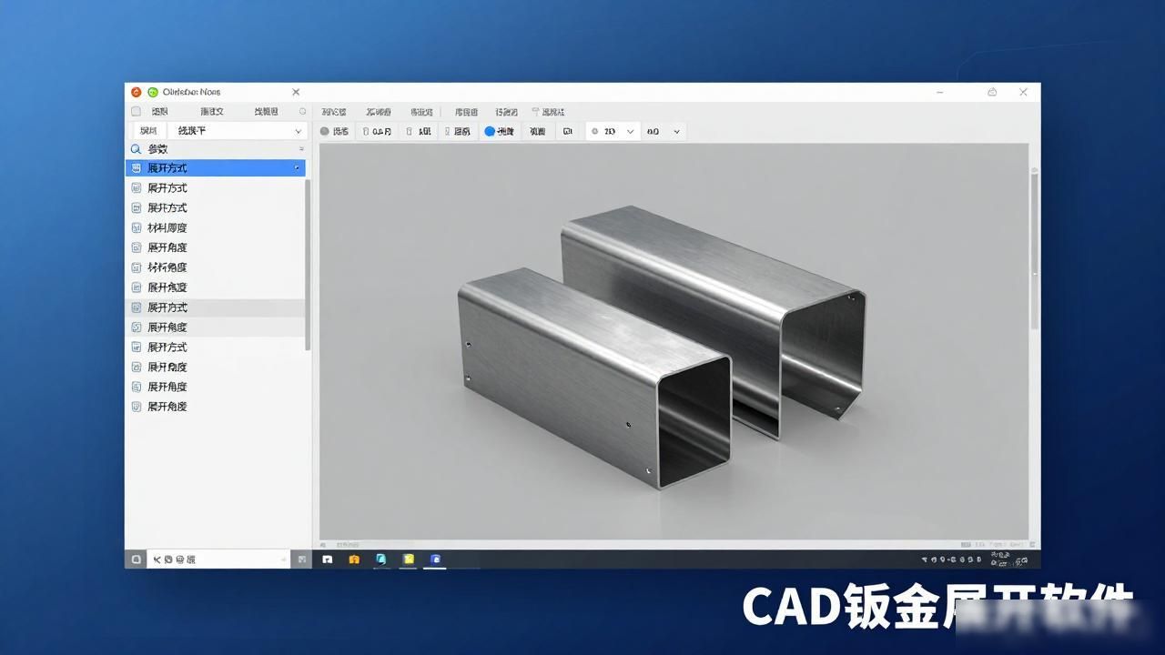Open the orange folder taskbar icon
Viewport: 1165px width, 655px height.
(x=354, y=559)
